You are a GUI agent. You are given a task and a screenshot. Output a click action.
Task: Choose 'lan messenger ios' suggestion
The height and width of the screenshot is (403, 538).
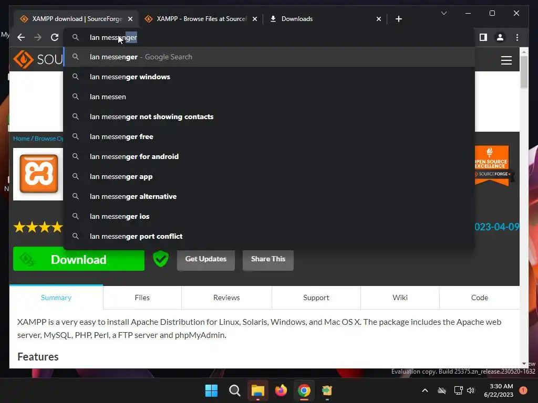(x=269, y=216)
